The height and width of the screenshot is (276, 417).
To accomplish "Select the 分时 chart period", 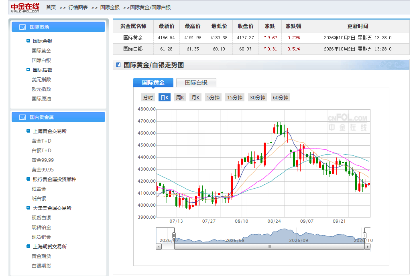I will click(148, 98).
